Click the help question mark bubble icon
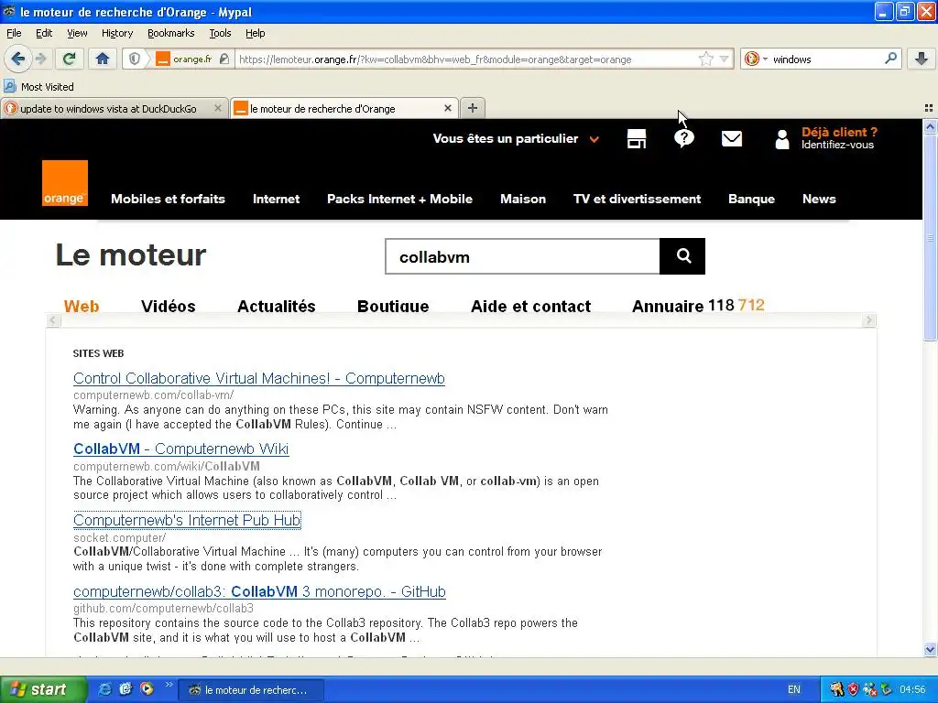Image resolution: width=938 pixels, height=703 pixels. click(x=683, y=139)
